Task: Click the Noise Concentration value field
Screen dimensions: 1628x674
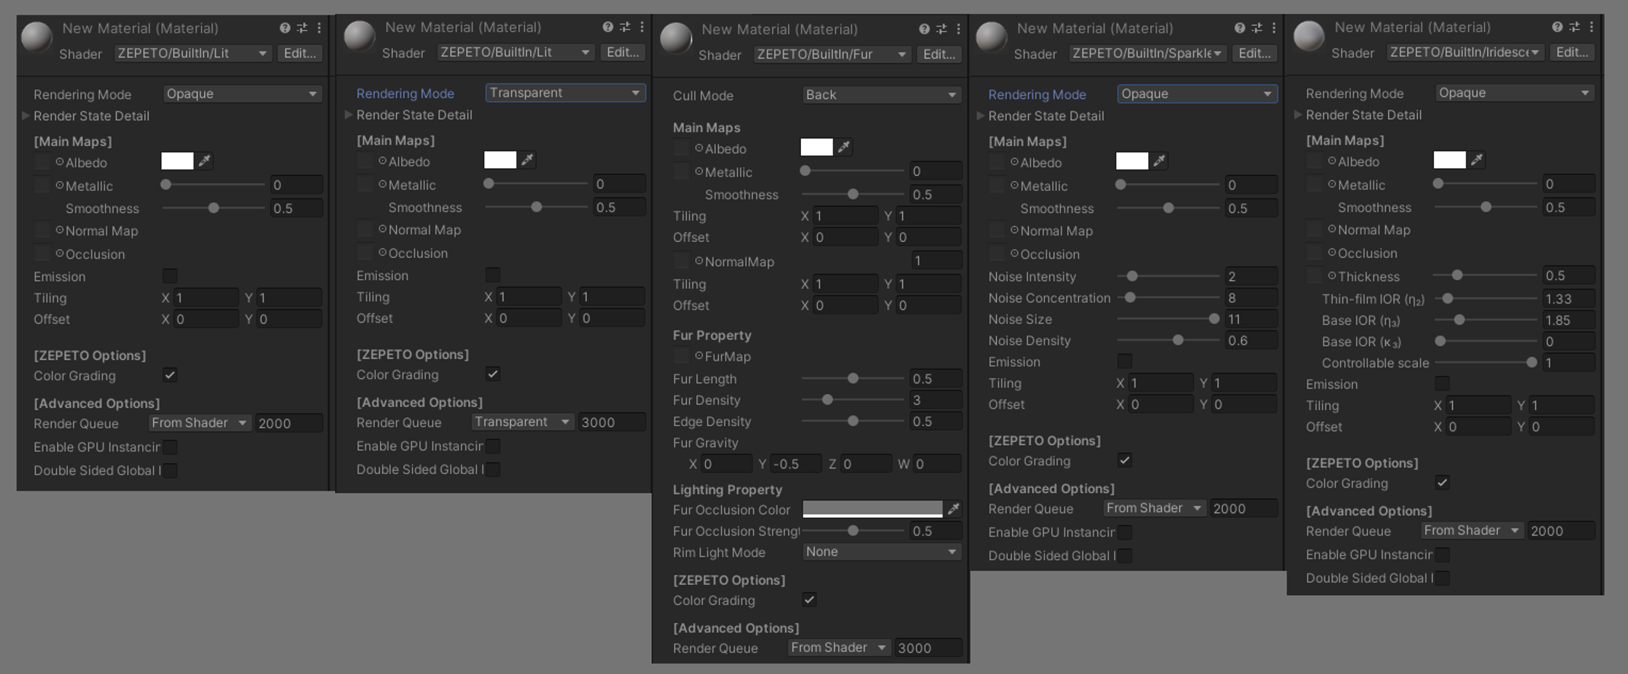Action: 1251,297
